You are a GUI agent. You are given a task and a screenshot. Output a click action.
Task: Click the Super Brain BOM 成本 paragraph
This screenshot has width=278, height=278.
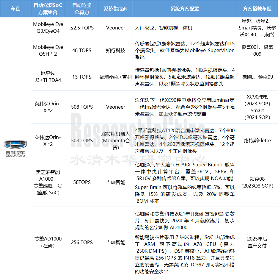[185, 194]
